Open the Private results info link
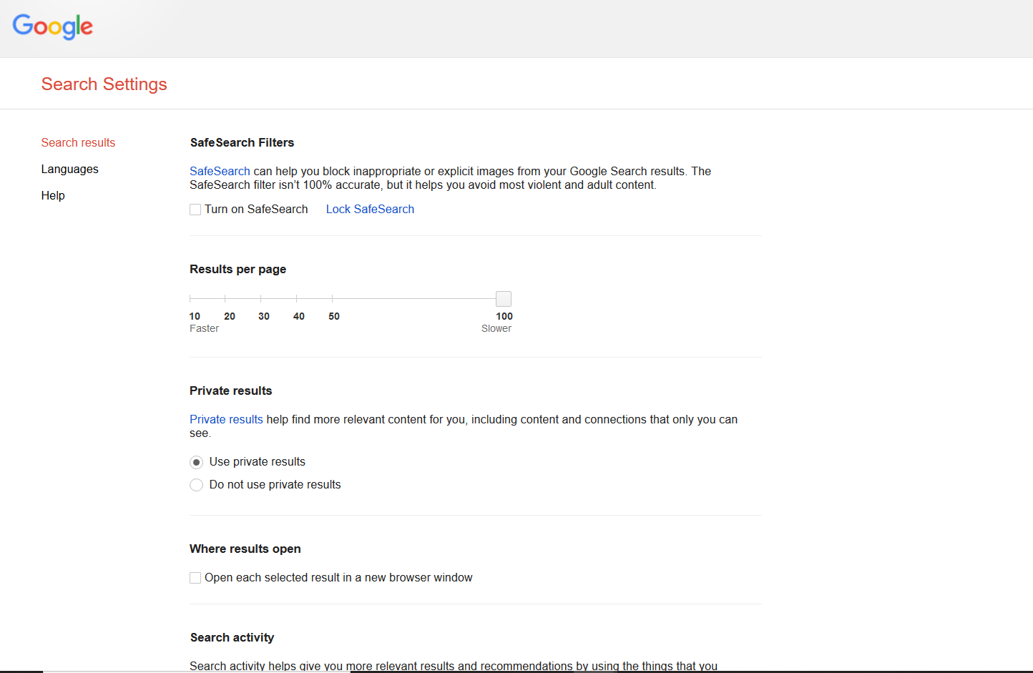 tap(226, 419)
